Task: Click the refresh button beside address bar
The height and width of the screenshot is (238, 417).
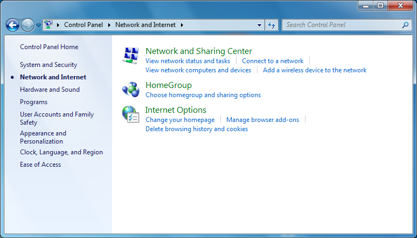Action: pyautogui.click(x=272, y=25)
